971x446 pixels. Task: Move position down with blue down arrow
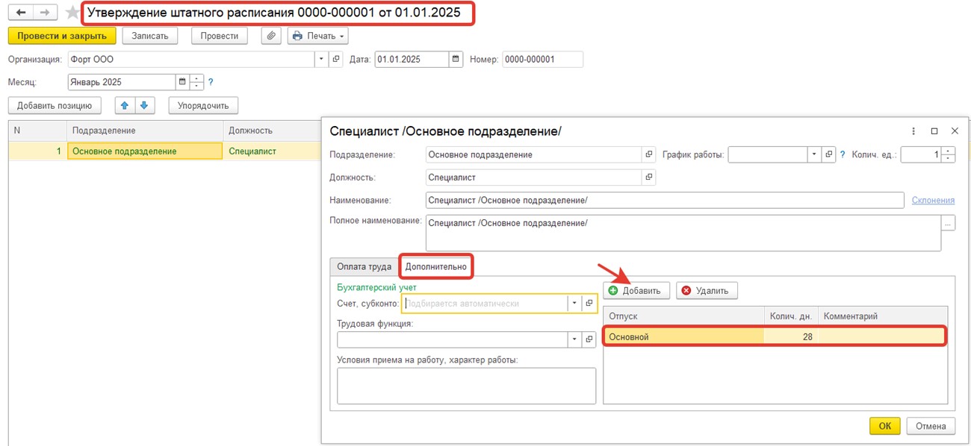point(144,106)
